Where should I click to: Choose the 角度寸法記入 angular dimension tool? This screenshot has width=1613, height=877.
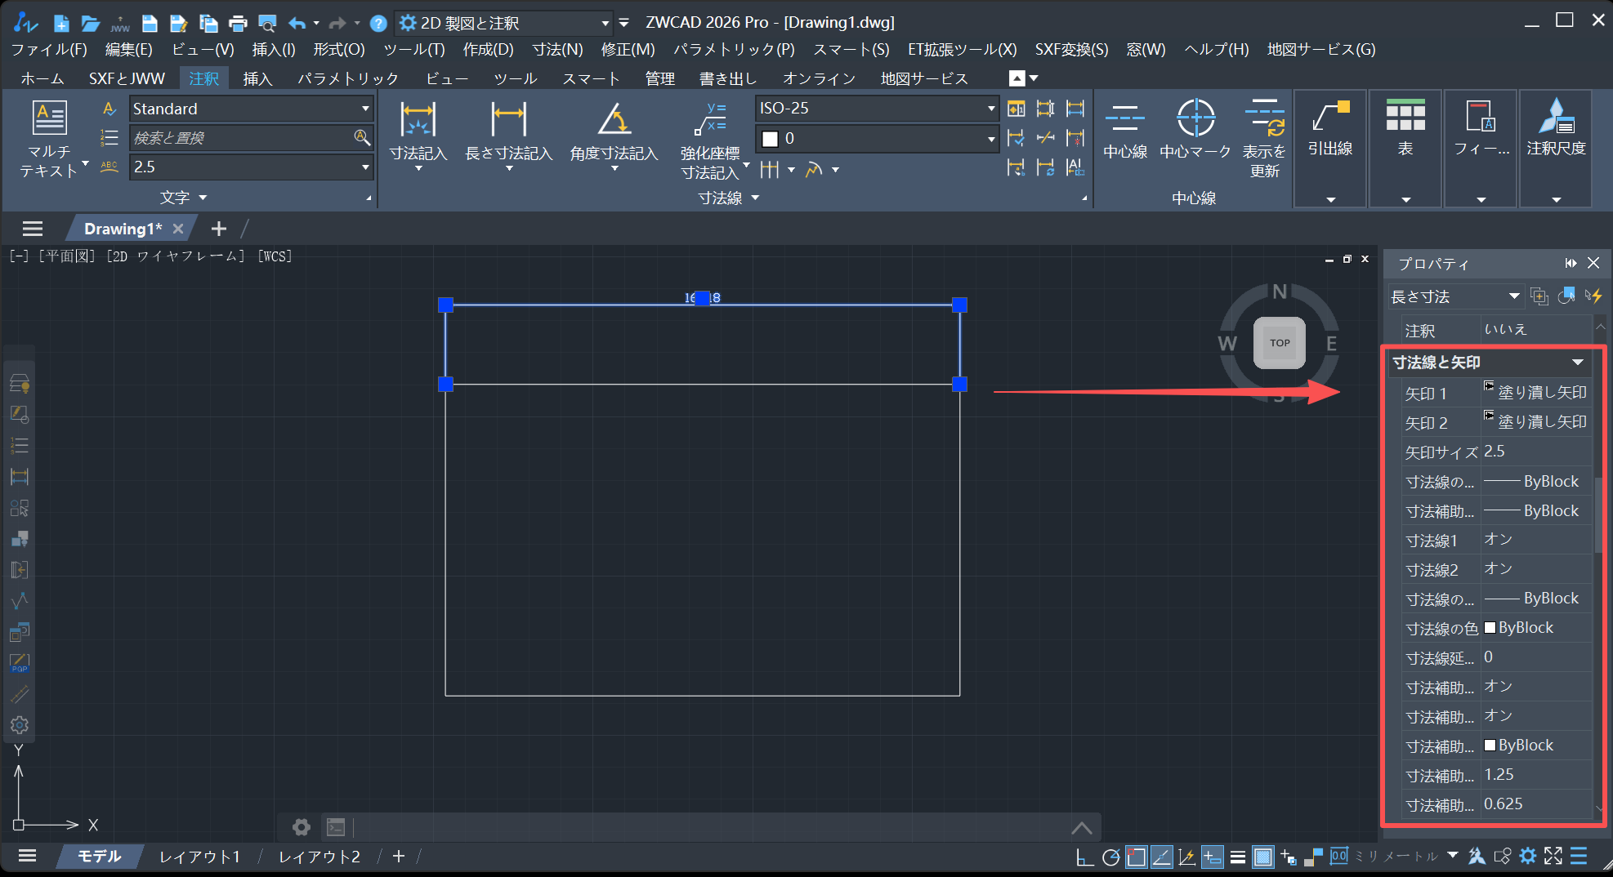614,120
